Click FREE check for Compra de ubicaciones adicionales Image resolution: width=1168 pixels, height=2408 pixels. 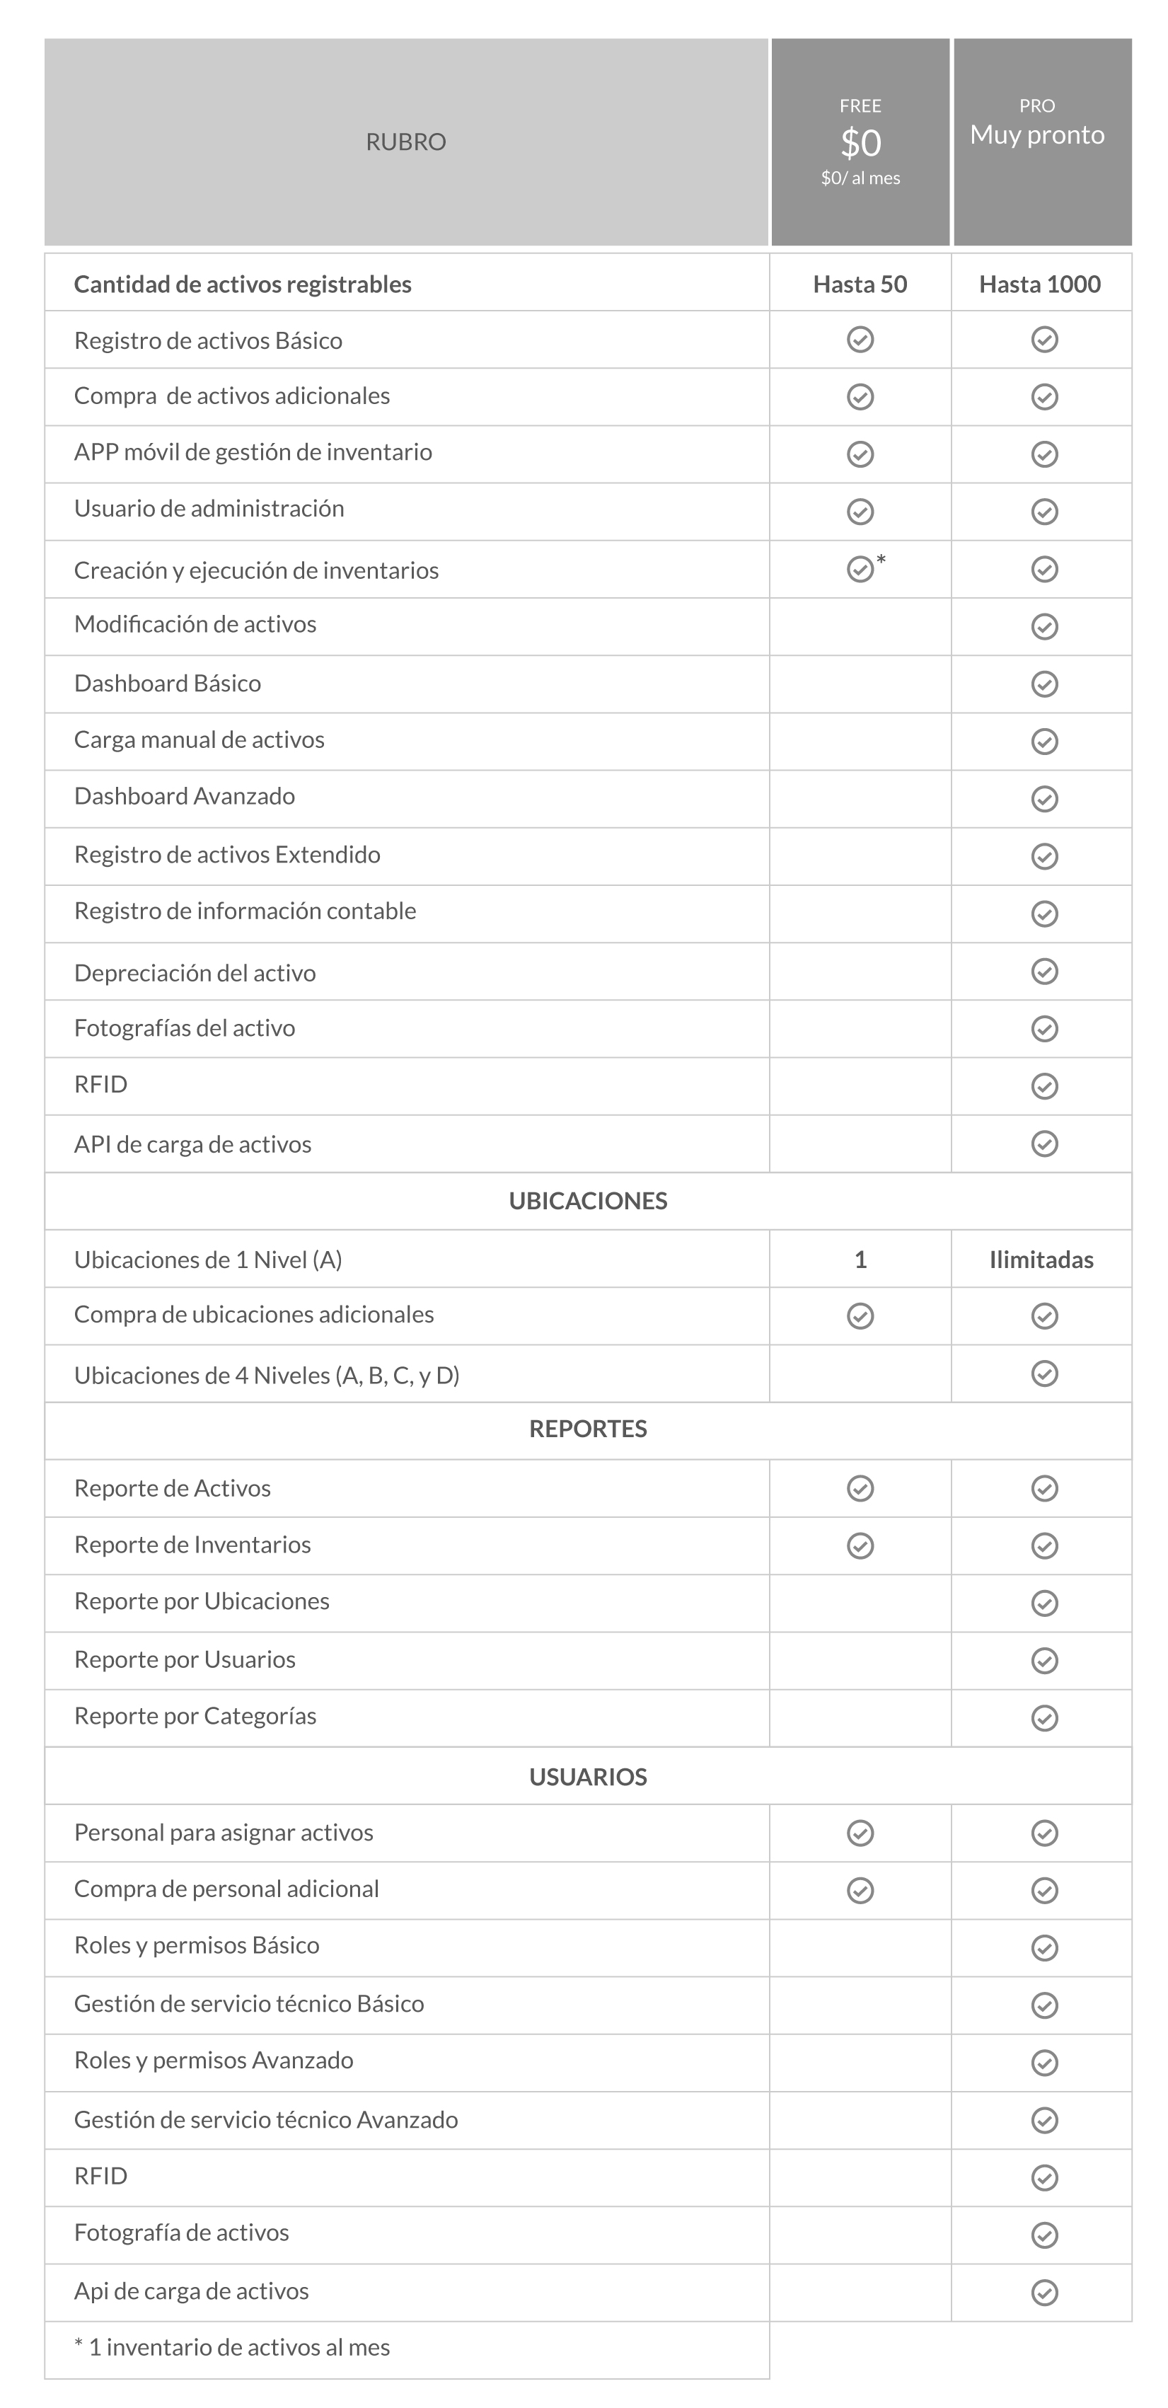click(860, 1316)
